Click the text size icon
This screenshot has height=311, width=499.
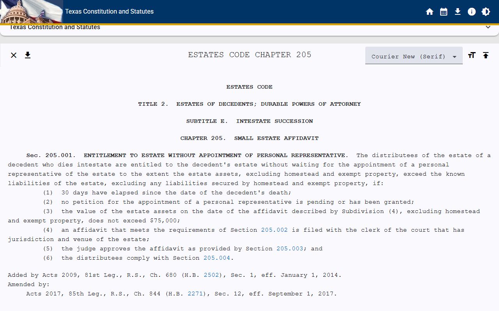tap(472, 55)
